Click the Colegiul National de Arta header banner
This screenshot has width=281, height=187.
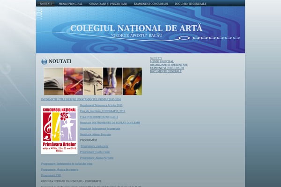(140, 30)
